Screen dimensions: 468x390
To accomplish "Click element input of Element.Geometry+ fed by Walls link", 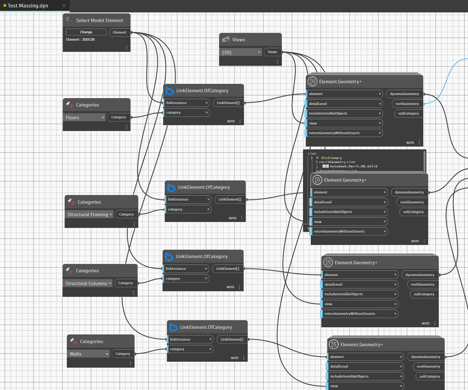I will [365, 357].
